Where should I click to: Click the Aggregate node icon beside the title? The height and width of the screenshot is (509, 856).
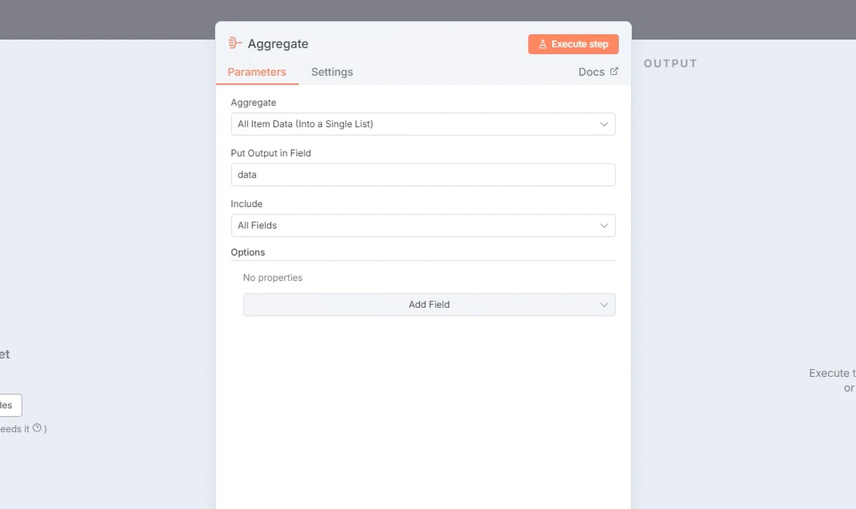235,42
